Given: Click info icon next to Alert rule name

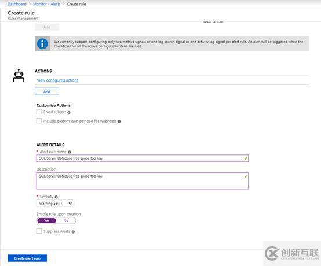Looking at the screenshot, I should (x=70, y=152).
